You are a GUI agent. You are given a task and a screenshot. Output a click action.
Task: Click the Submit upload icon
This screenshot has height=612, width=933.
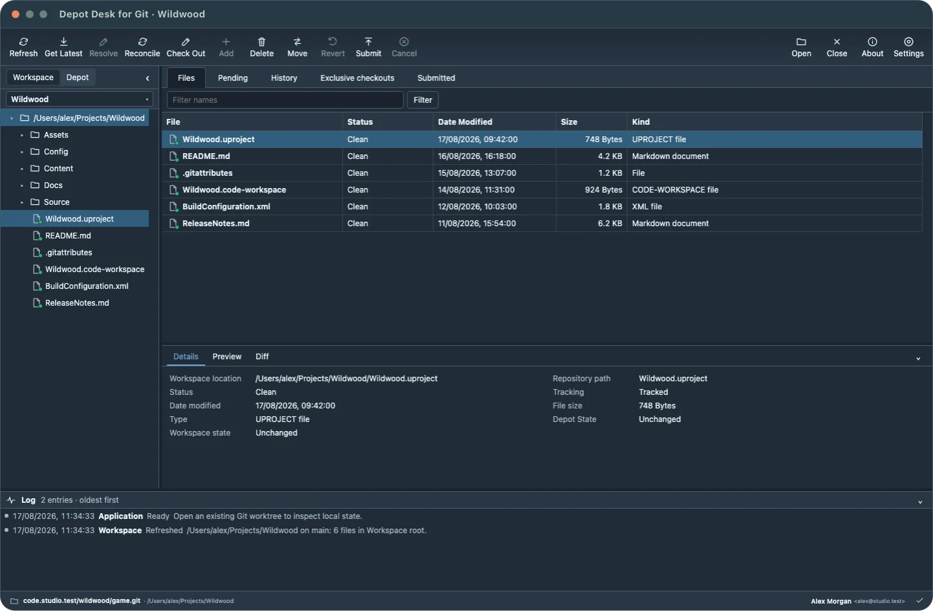(x=369, y=42)
